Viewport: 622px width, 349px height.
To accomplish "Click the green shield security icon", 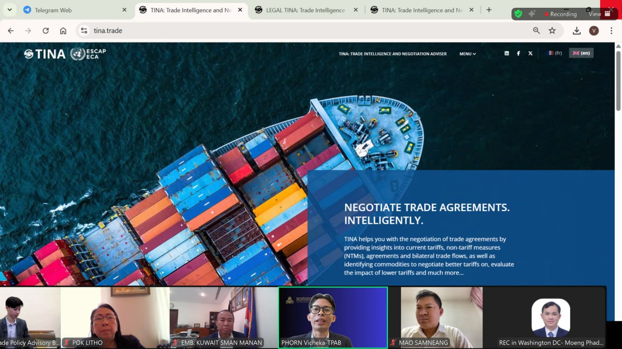I will pos(518,14).
